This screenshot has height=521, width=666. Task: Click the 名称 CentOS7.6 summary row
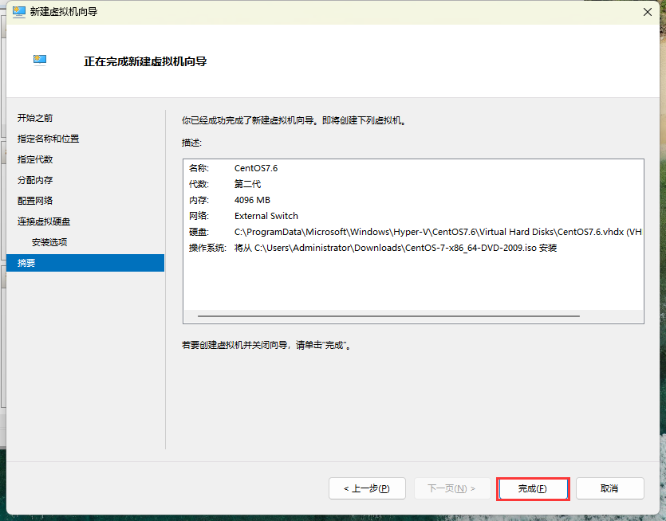coord(255,168)
